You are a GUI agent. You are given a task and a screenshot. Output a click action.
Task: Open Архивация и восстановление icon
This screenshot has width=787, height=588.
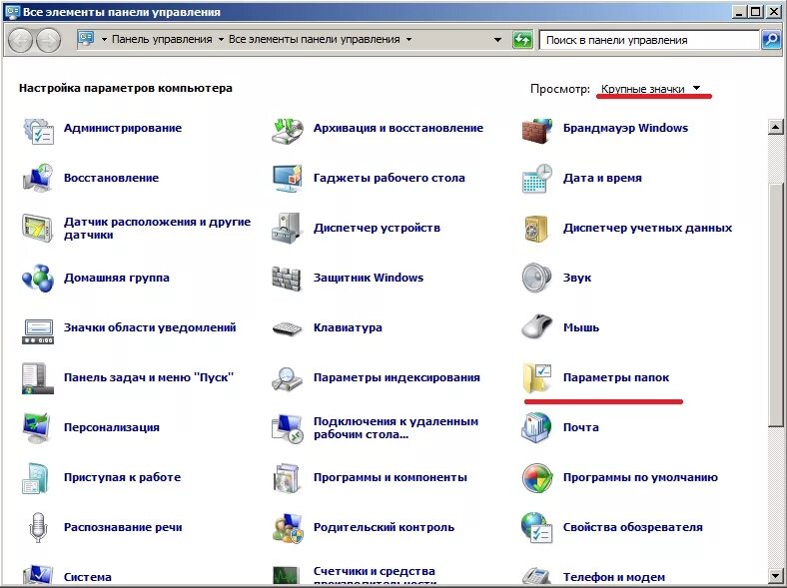click(x=288, y=131)
